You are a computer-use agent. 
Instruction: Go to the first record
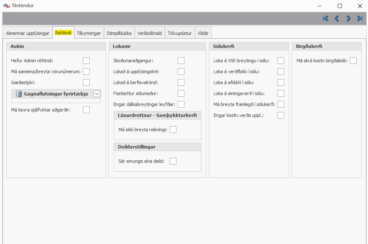coord(325,19)
